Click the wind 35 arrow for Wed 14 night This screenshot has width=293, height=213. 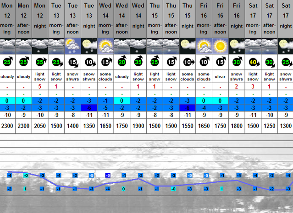[138, 61]
